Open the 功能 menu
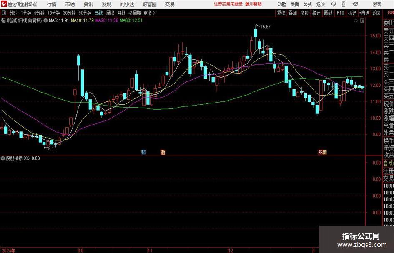This screenshot has width=394, height=253. pyautogui.click(x=282, y=4)
